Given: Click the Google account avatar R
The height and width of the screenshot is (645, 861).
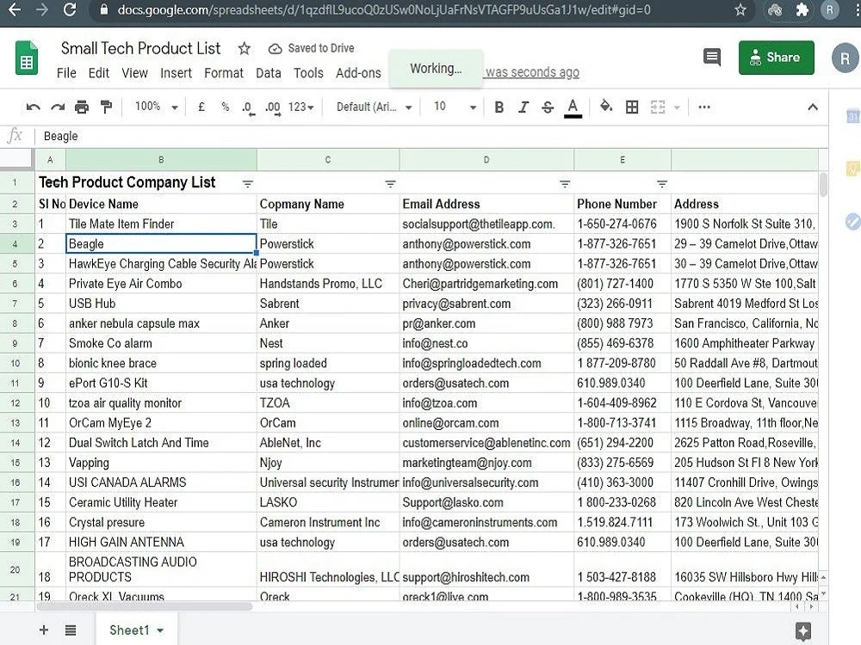Looking at the screenshot, I should 846,58.
